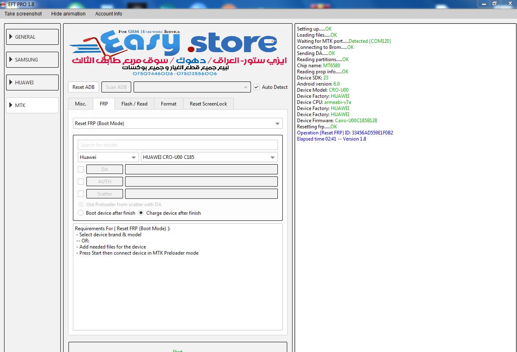
Task: Click Resetting frp.....OK log line
Action: point(317,127)
